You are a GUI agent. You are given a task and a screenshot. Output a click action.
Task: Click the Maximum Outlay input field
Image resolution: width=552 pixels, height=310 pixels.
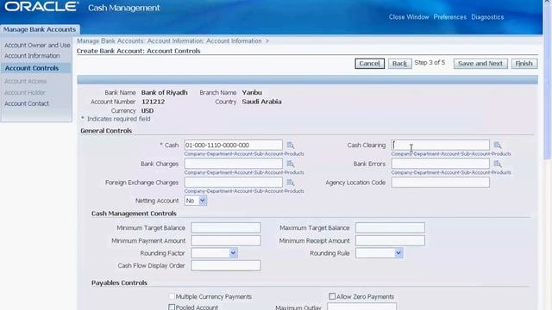(362, 307)
